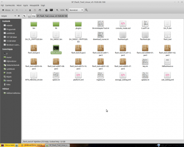Viewport: 184px width, 147px height.
Task: Open the 'Click is here' taskbar menu
Action: click(8, 145)
